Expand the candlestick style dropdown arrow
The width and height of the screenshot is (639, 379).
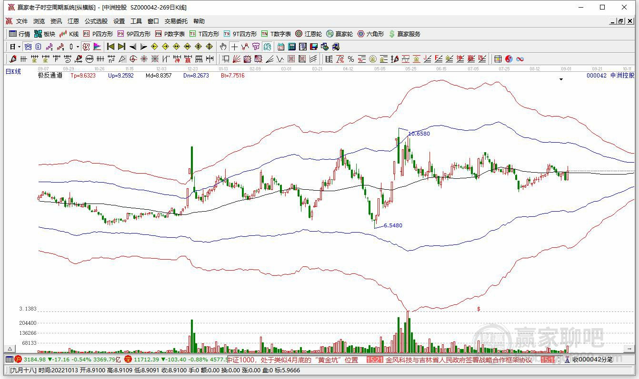pos(78,47)
